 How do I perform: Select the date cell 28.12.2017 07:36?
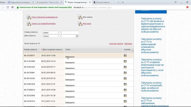tap(48, 96)
